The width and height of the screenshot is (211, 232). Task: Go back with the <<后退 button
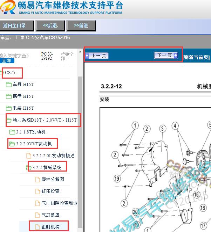(50, 26)
